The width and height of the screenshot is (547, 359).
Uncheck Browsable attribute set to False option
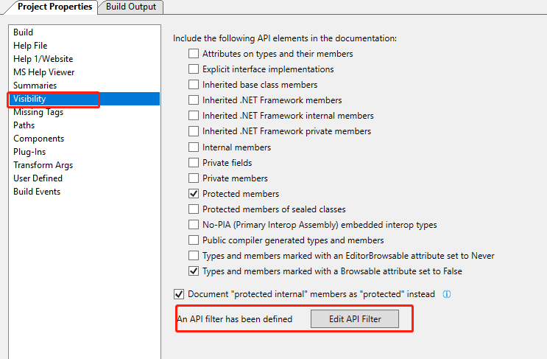coord(194,271)
